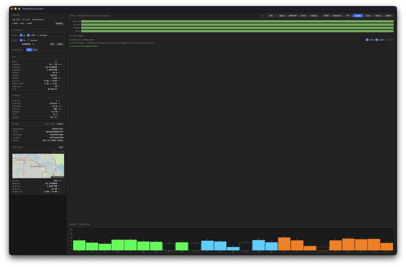Image resolution: width=406 pixels, height=267 pixels.
Task: Open the Dome tab
Action: pyautogui.click(x=303, y=16)
